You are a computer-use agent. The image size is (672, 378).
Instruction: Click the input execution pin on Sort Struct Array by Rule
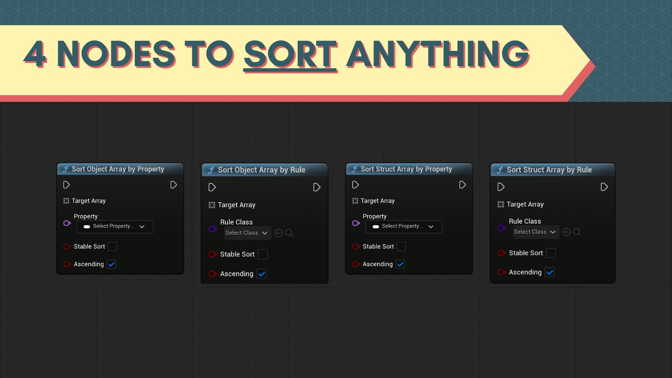501,187
